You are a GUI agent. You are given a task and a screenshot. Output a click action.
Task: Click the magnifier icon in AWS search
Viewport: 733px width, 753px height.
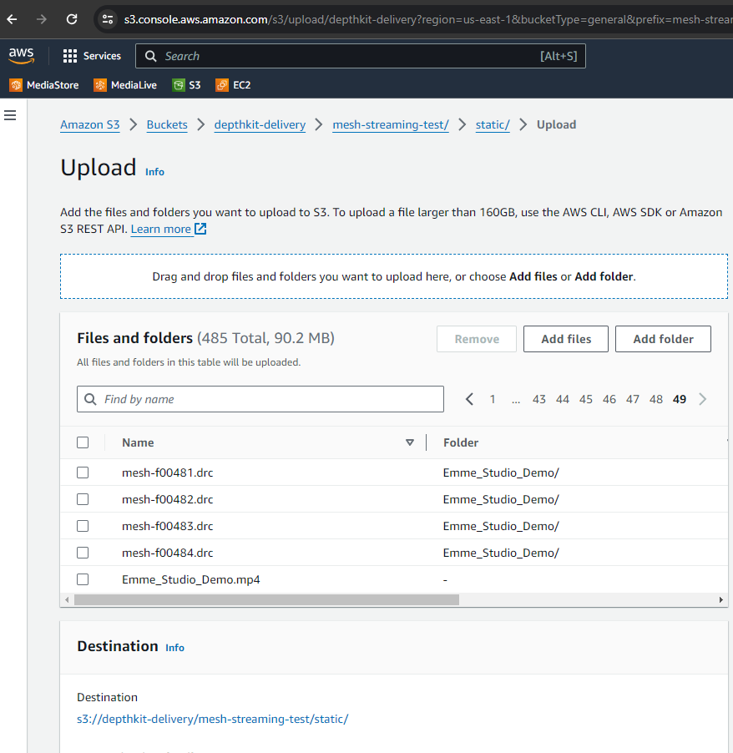pos(151,56)
